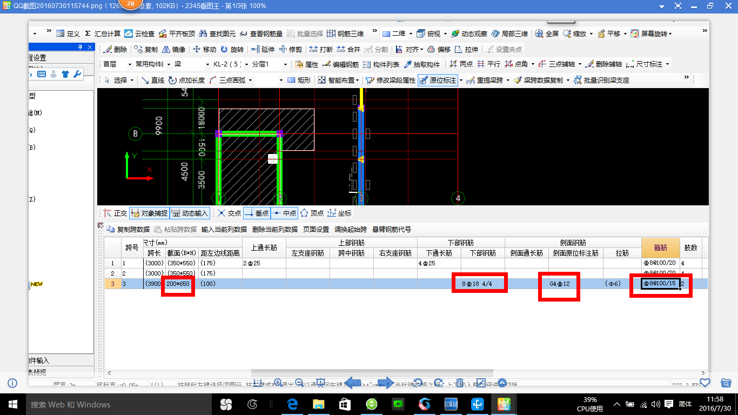Toggle 中点 midpoint snap
This screenshot has height=415, width=738.
click(x=284, y=213)
